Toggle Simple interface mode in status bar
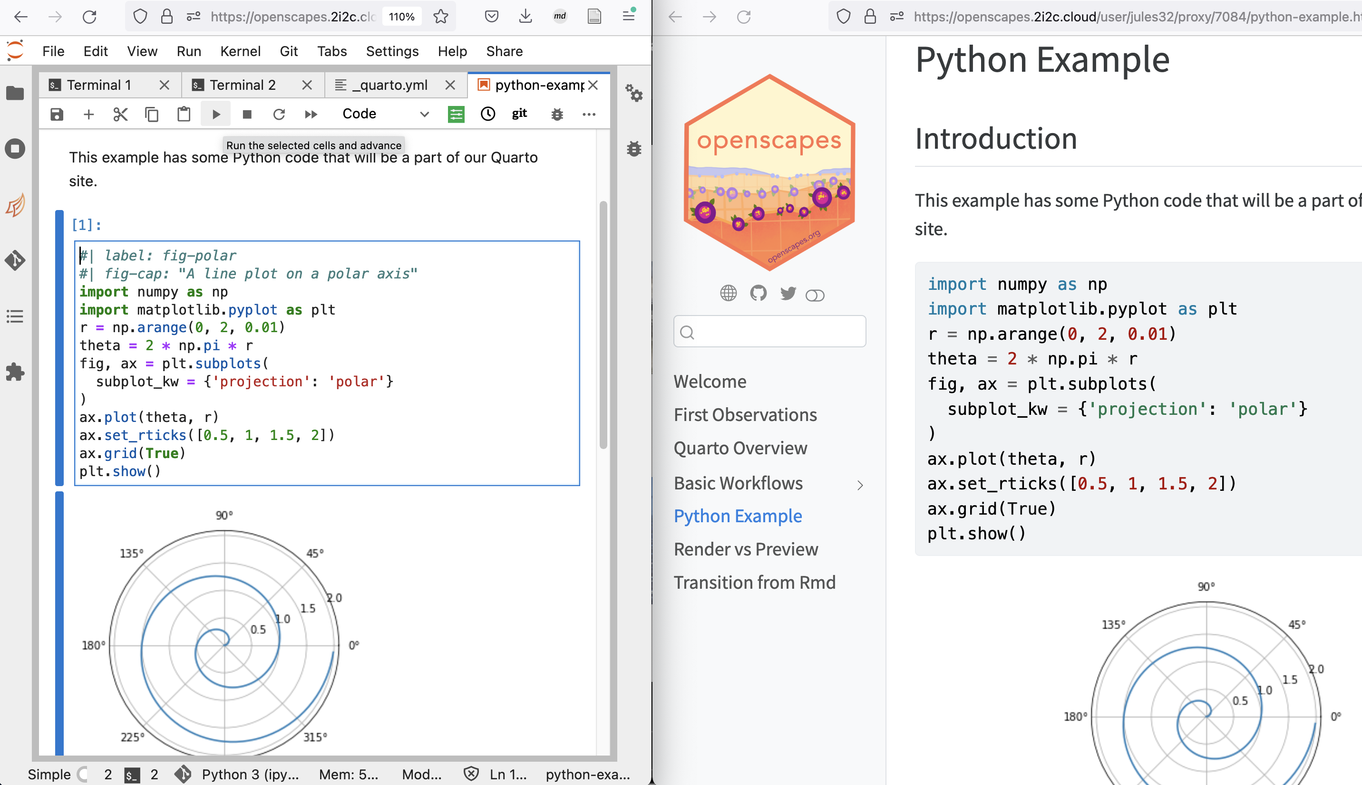 click(x=82, y=774)
